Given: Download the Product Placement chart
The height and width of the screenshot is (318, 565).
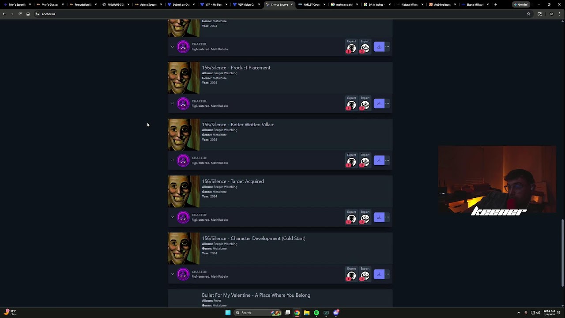Looking at the screenshot, I should point(379,103).
